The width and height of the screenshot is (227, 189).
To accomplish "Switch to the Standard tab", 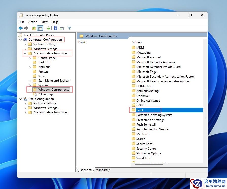I will coord(101,170).
